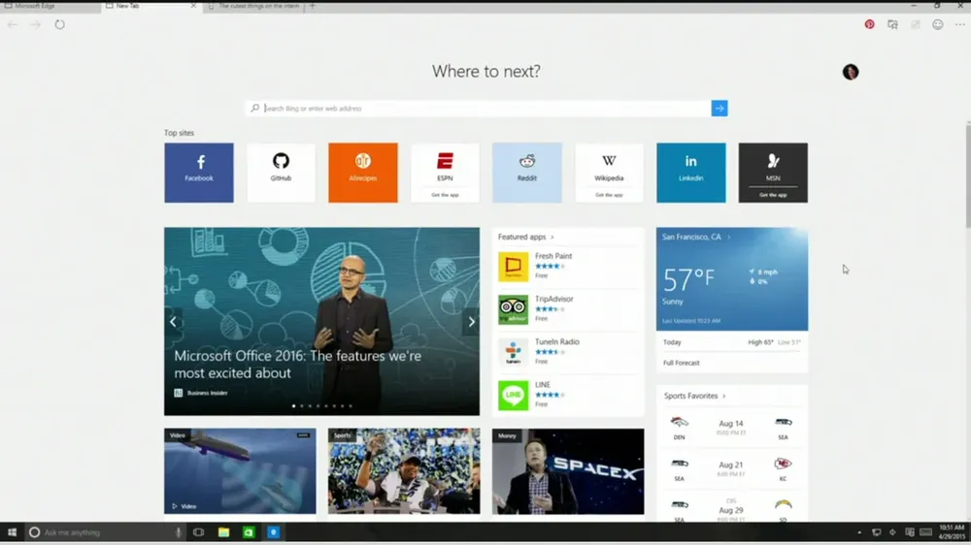
Task: Open the Allrecipes top site tile
Action: tap(363, 173)
